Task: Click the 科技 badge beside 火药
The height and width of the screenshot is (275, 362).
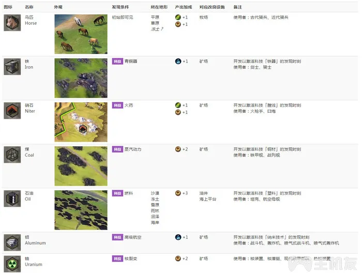Action: pyautogui.click(x=117, y=105)
